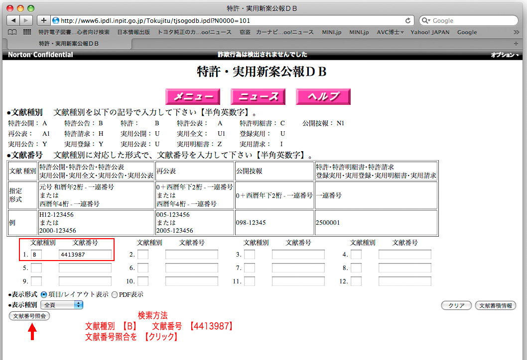
Task: Click the 文献番号 field of entry 2
Action: click(x=191, y=255)
